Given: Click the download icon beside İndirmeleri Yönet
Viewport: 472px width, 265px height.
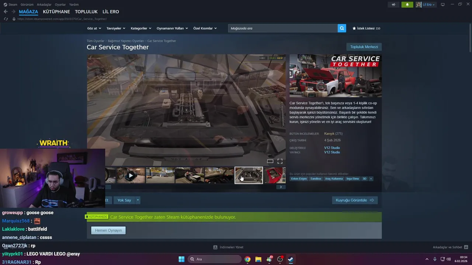Looking at the screenshot, I should [215, 247].
